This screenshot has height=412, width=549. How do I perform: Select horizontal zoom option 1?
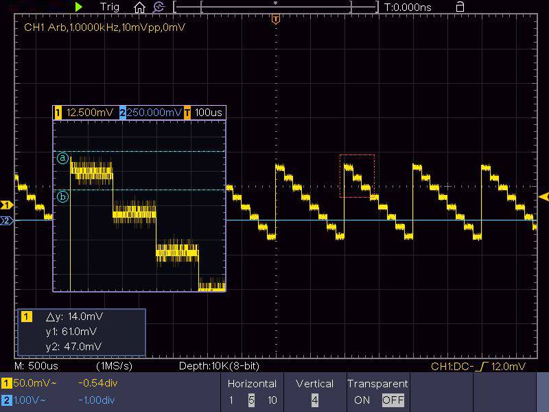coord(231,400)
